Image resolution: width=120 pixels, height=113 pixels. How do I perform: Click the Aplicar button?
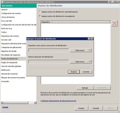[111, 108]
